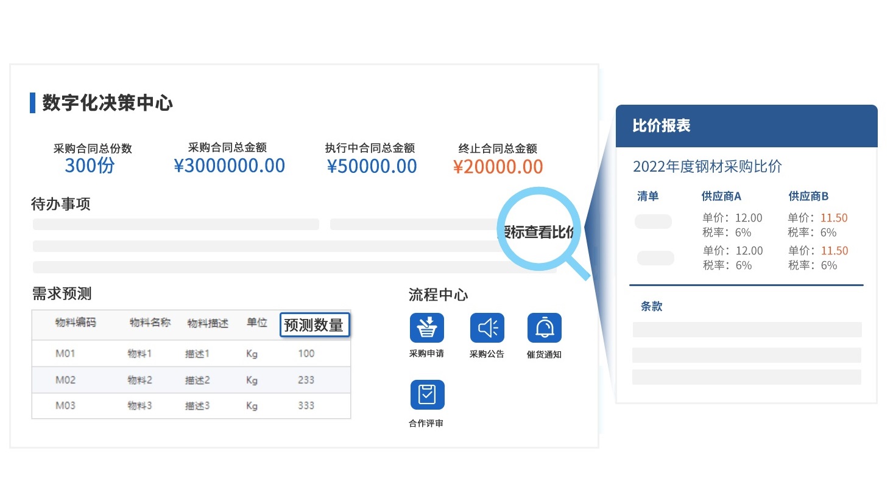Screen dimensions: 893x504
Task: Select the highlighted 预测数量 column header
Action: click(x=314, y=325)
